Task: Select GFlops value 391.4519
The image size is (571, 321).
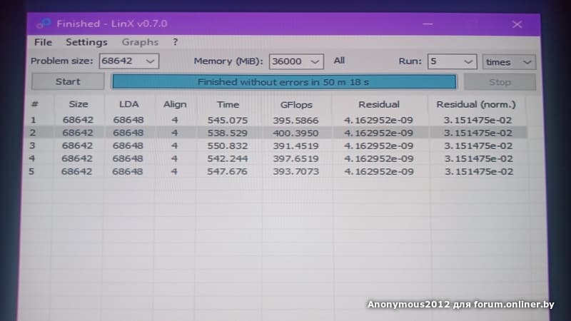Action: 295,146
